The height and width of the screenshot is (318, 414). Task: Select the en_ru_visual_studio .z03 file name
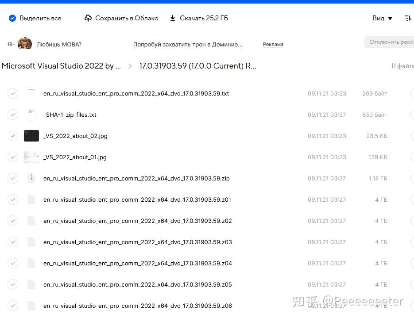coord(137,242)
